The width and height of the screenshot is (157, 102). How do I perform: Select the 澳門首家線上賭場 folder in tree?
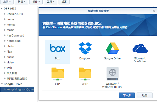(x=17, y=79)
